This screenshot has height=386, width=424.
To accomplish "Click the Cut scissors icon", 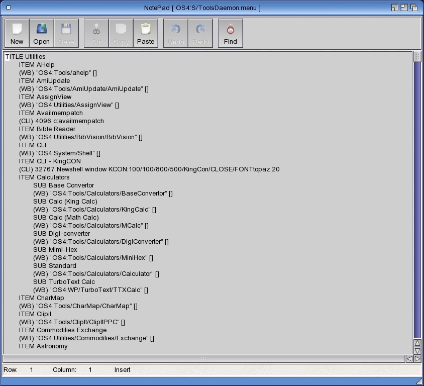I will [96, 33].
